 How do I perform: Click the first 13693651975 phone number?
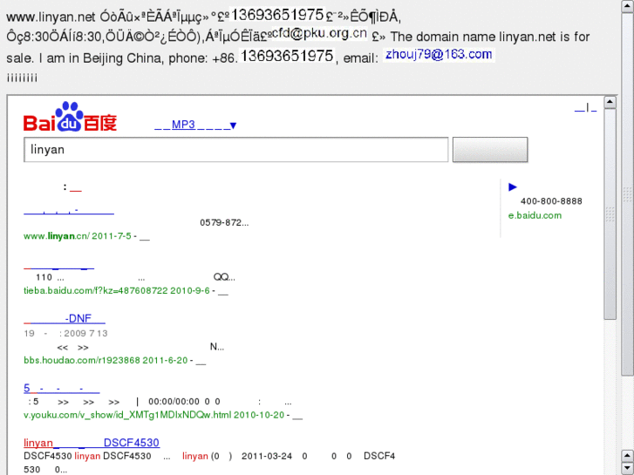coord(277,15)
